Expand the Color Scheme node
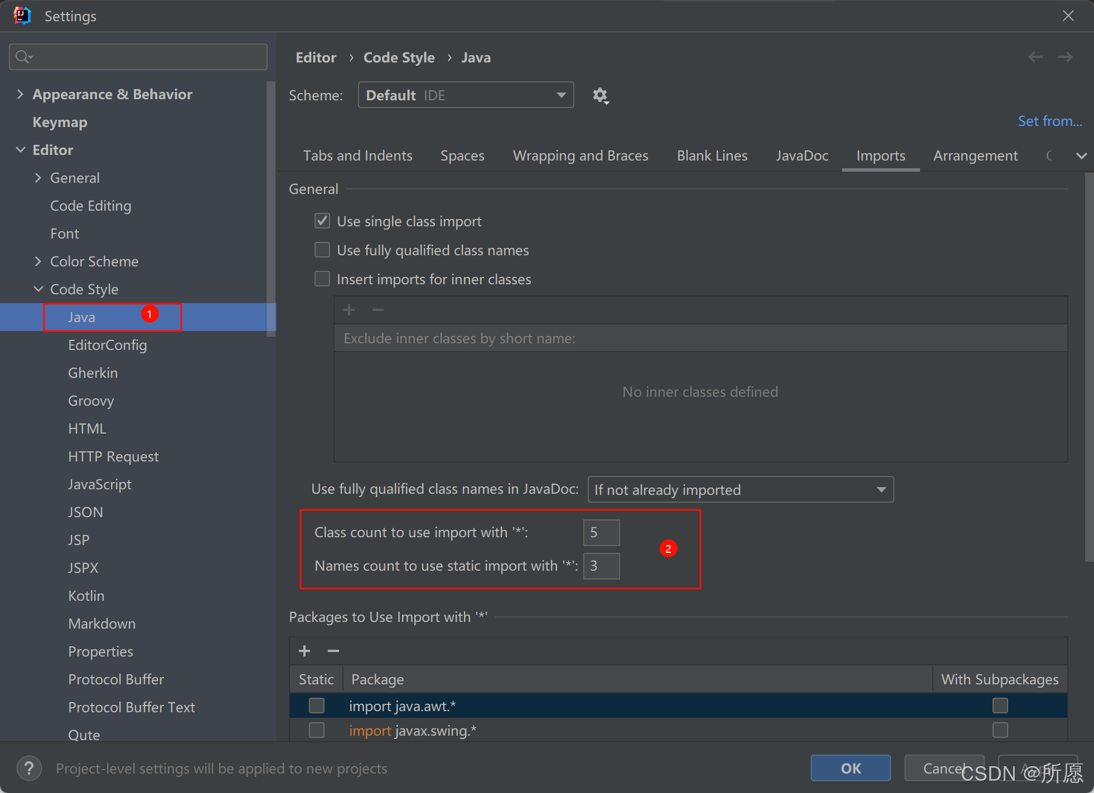The height and width of the screenshot is (793, 1094). (x=38, y=261)
